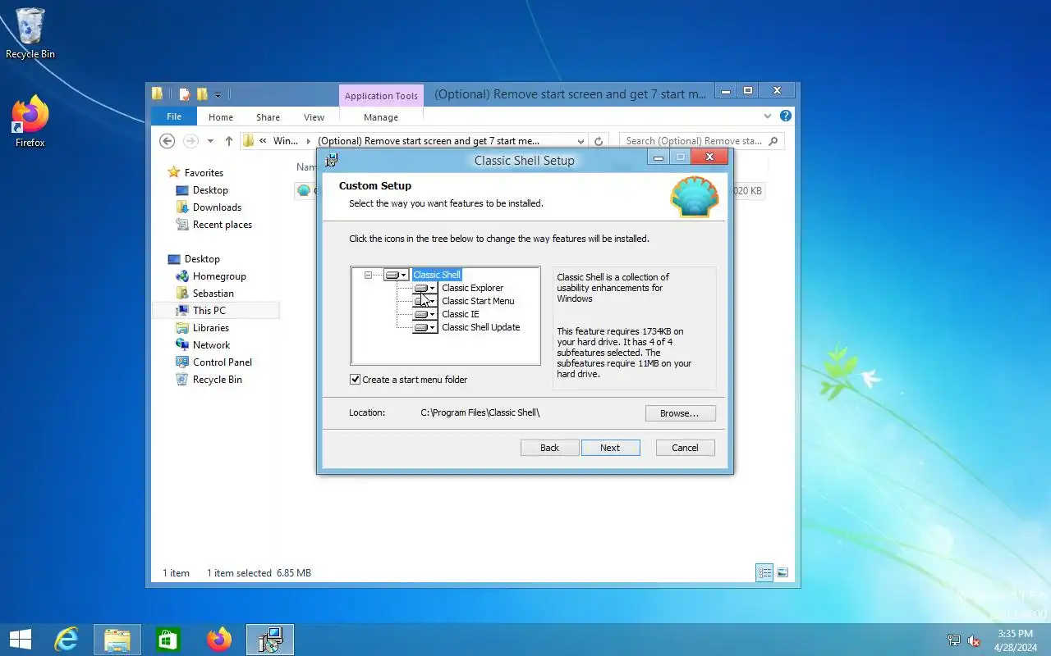Open the Home ribbon tab in Explorer

[221, 117]
